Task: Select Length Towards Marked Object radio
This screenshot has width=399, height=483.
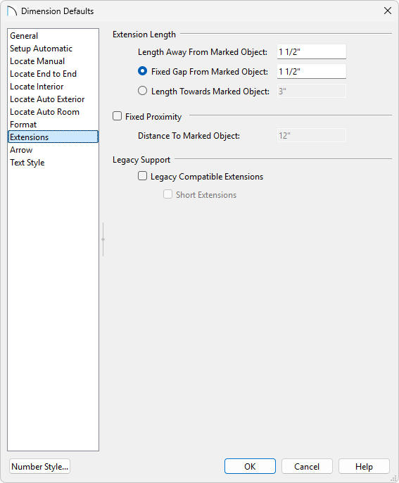Action: (142, 91)
